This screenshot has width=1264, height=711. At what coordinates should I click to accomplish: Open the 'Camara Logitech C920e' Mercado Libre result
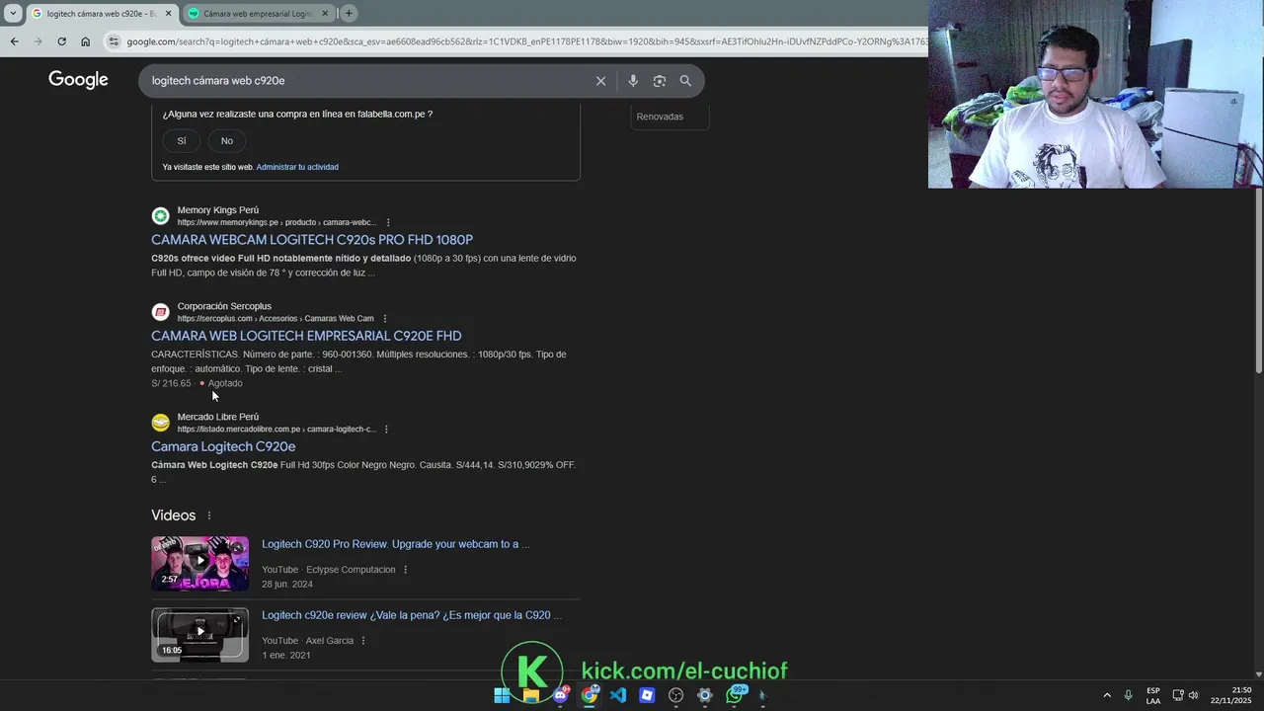pyautogui.click(x=223, y=446)
